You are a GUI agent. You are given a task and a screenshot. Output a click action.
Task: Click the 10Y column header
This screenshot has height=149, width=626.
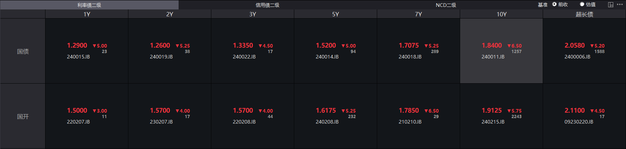(x=501, y=14)
